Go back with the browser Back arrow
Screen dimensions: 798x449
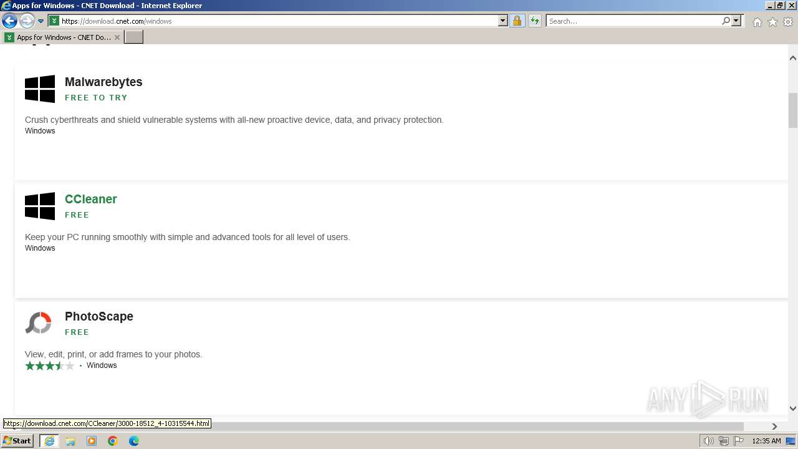point(9,21)
